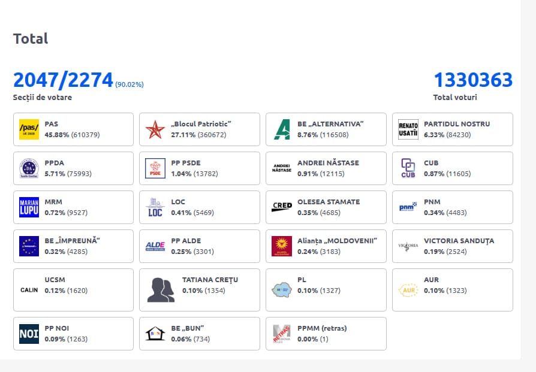Click the CUB party name label
The width and height of the screenshot is (536, 372).
431,163
